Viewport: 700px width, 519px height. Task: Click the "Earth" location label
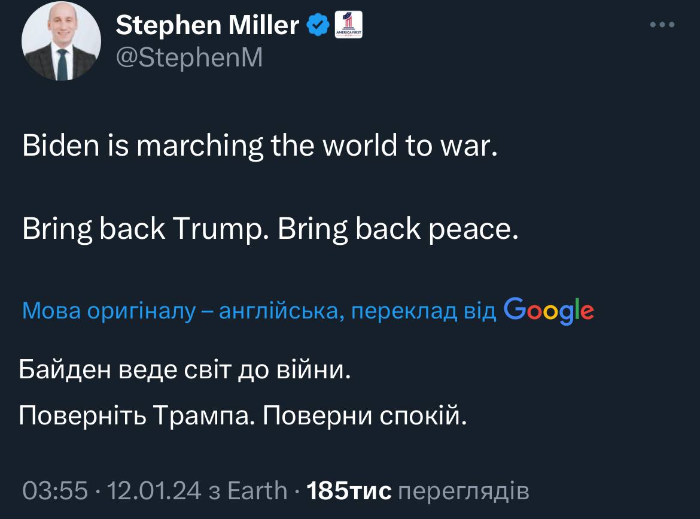(258, 491)
